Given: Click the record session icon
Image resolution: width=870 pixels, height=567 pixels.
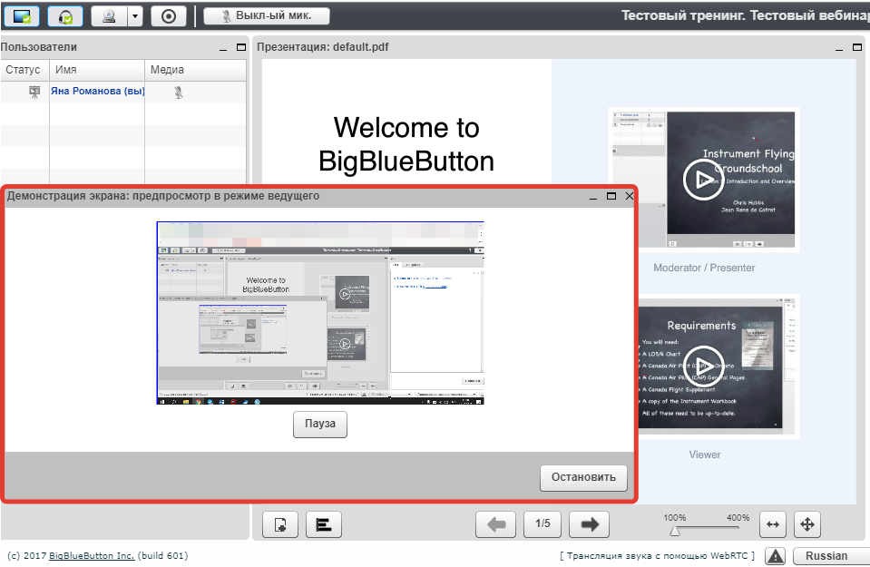Looking at the screenshot, I should pyautogui.click(x=169, y=16).
